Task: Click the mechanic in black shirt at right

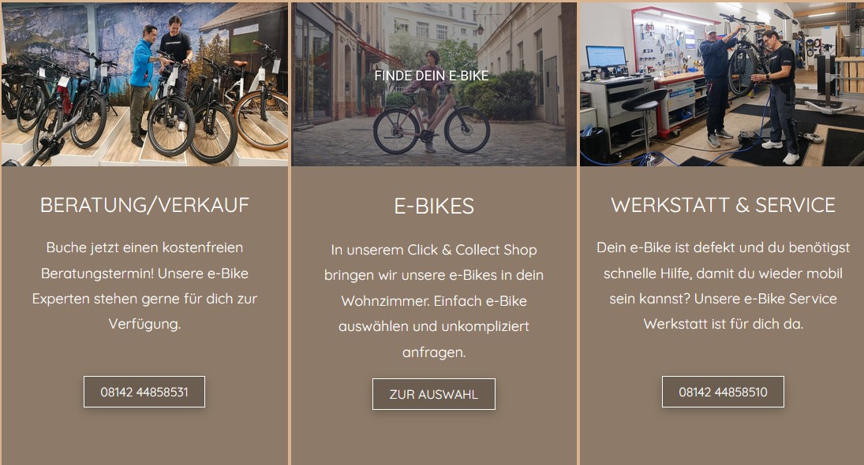Action: coord(779,96)
